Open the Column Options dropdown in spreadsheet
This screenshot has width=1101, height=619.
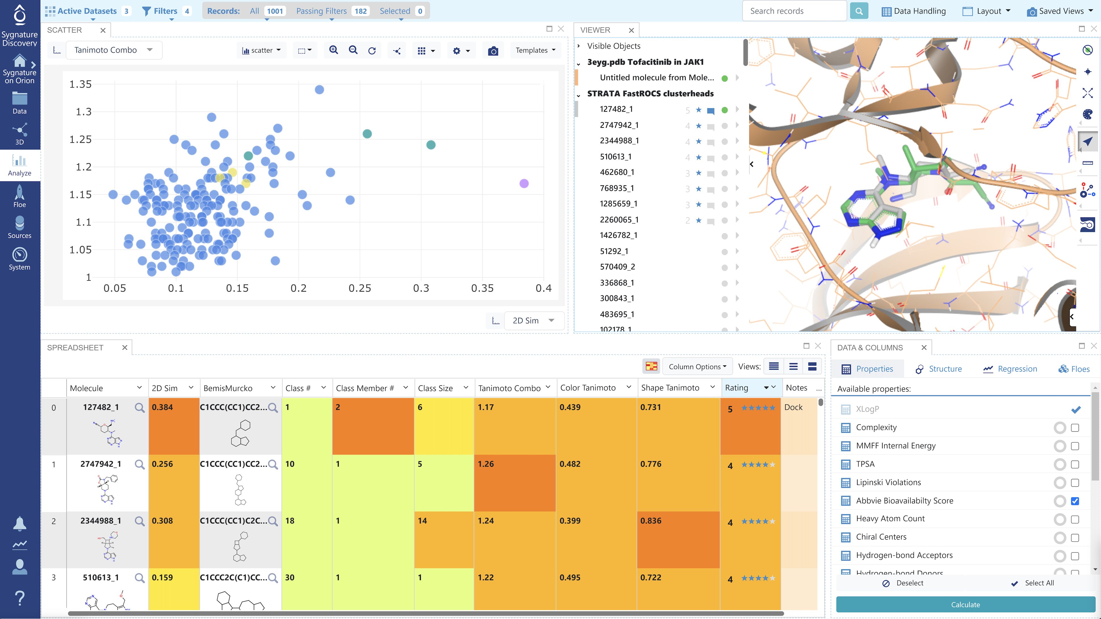[697, 366]
